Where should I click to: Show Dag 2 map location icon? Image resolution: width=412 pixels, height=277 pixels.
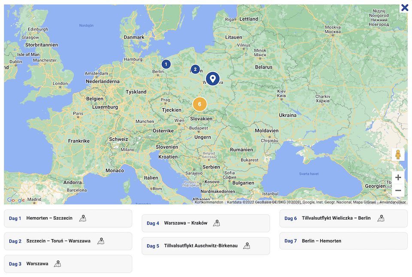tap(101, 241)
